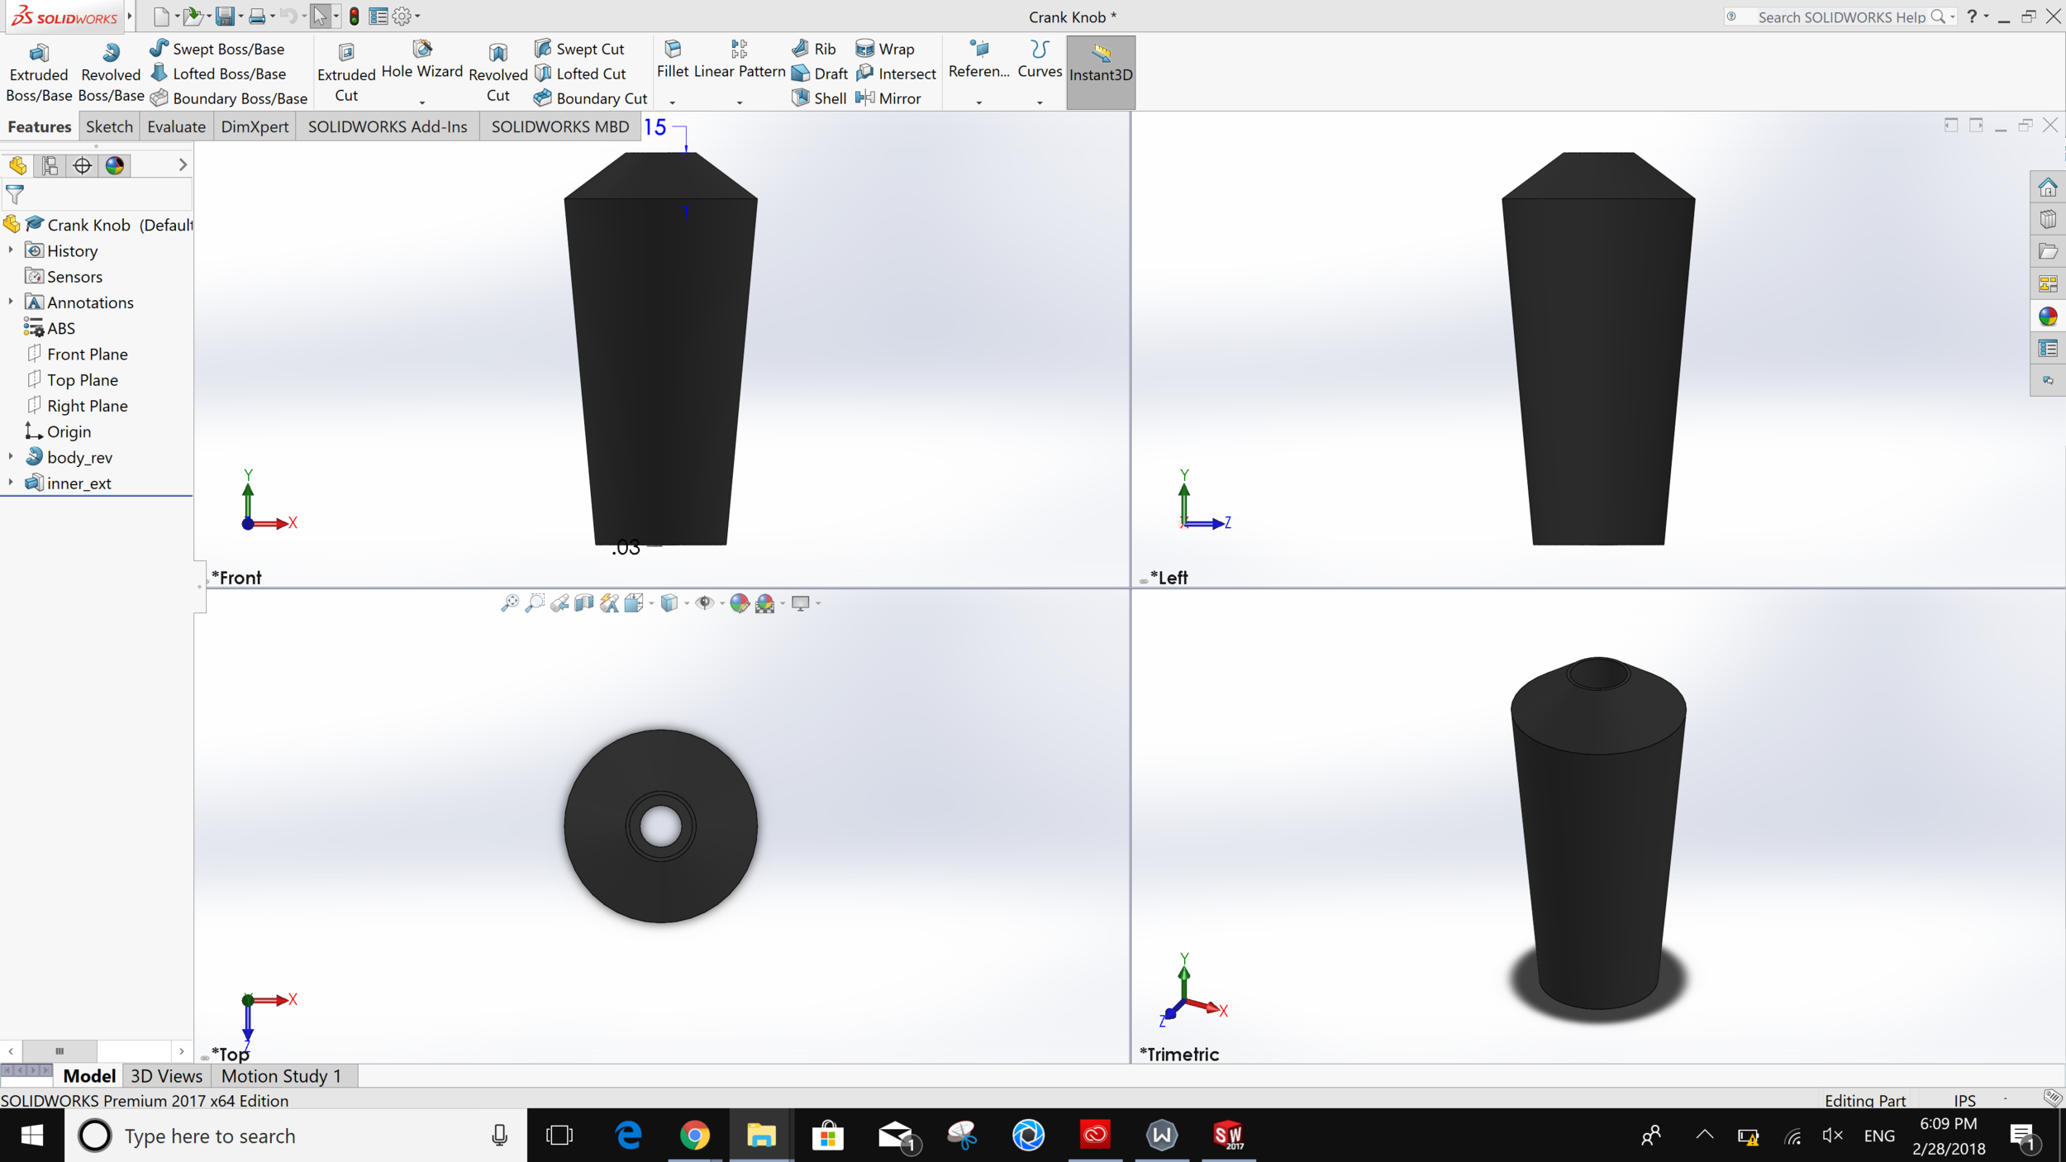Image resolution: width=2066 pixels, height=1162 pixels.
Task: Open the Section View tool
Action: click(x=583, y=602)
